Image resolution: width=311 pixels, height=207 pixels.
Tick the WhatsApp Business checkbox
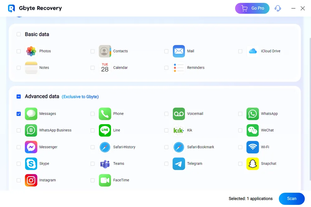click(19, 130)
